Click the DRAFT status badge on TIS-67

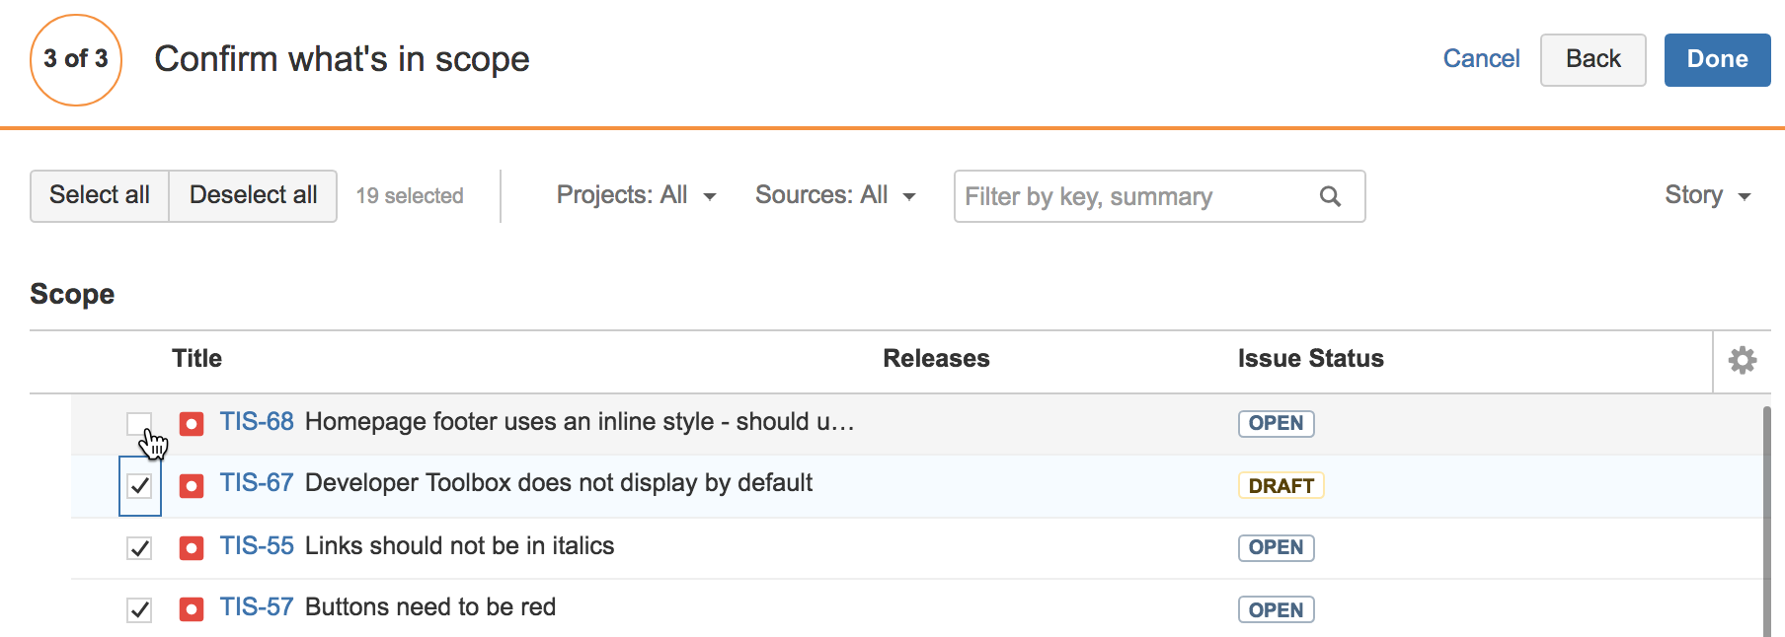pos(1281,485)
